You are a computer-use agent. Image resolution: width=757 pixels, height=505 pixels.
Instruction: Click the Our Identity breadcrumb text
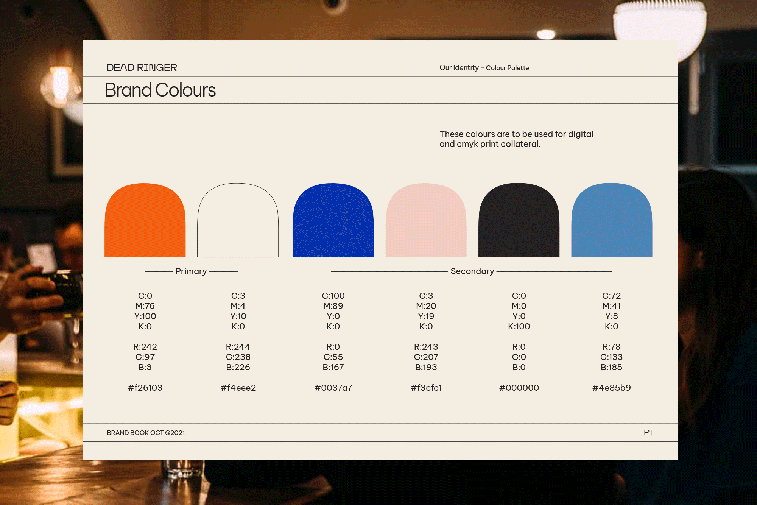tap(459, 67)
